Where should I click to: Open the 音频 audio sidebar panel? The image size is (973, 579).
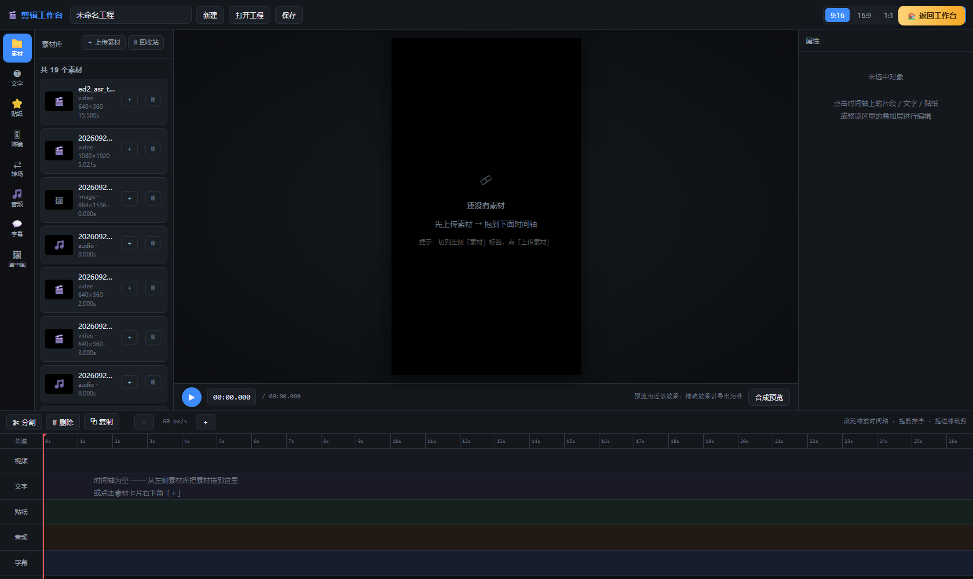17,199
